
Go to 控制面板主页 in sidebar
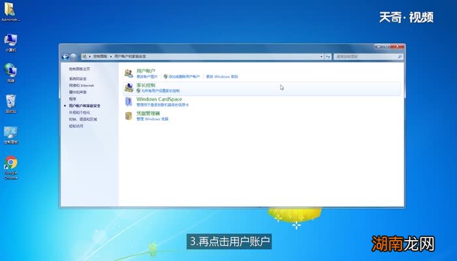click(79, 69)
